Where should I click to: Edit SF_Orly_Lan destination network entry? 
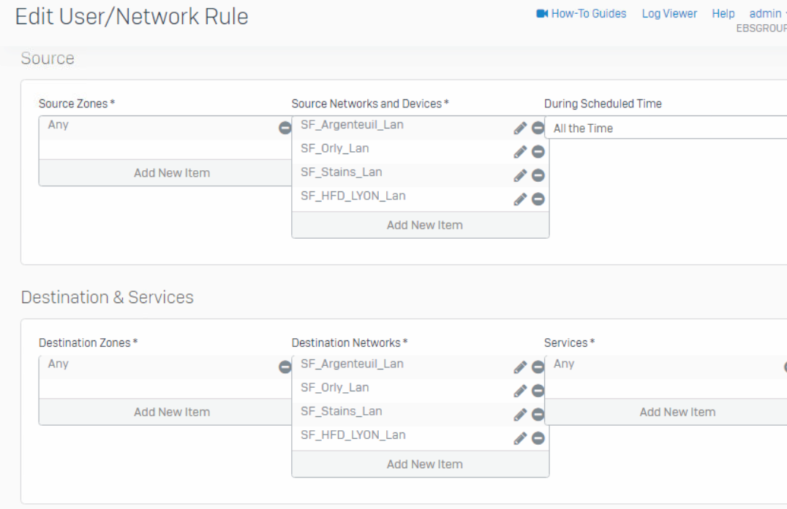[x=520, y=391]
